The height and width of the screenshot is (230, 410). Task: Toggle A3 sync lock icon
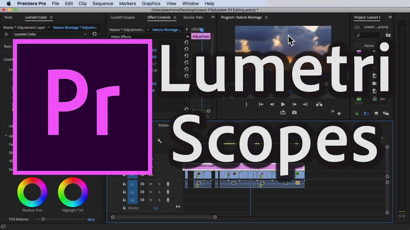click(x=142, y=200)
